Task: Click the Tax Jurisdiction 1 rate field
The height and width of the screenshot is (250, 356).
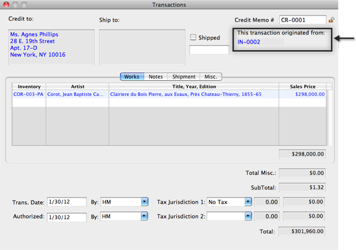Action: 267,202
